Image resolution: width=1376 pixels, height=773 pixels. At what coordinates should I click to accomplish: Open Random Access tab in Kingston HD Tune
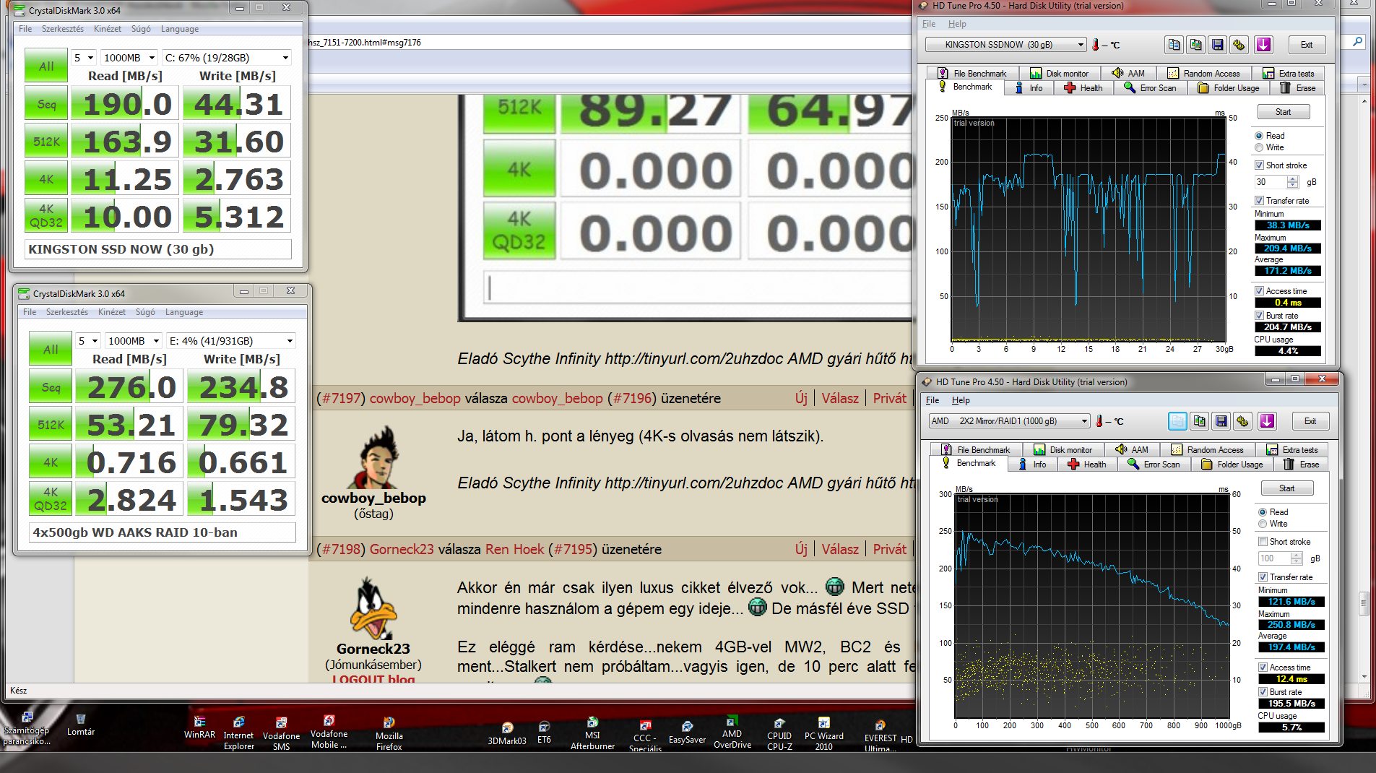1203,74
